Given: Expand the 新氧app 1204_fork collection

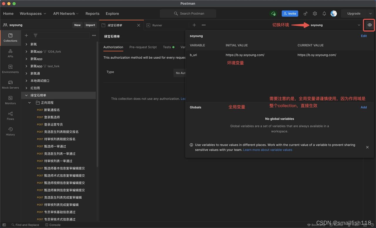Looking at the screenshot, I should (x=26, y=52).
